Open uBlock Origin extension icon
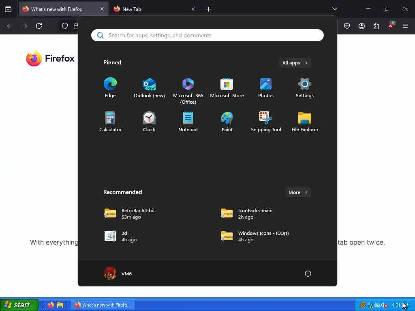415x311 pixels. [x=391, y=26]
